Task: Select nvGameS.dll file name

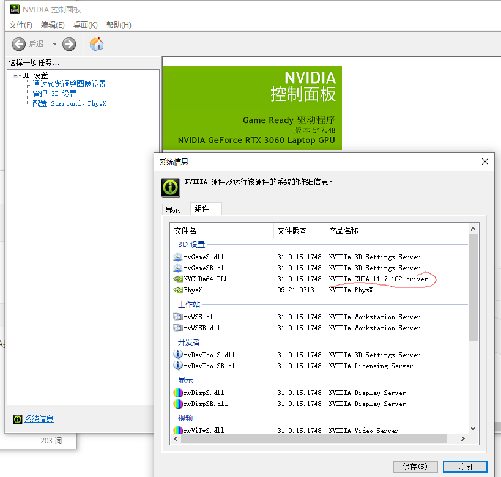Action: click(204, 257)
